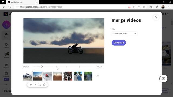The width and height of the screenshot is (173, 97).
Task: Open Libraries in the sidebar
Action: pyautogui.click(x=6, y=66)
